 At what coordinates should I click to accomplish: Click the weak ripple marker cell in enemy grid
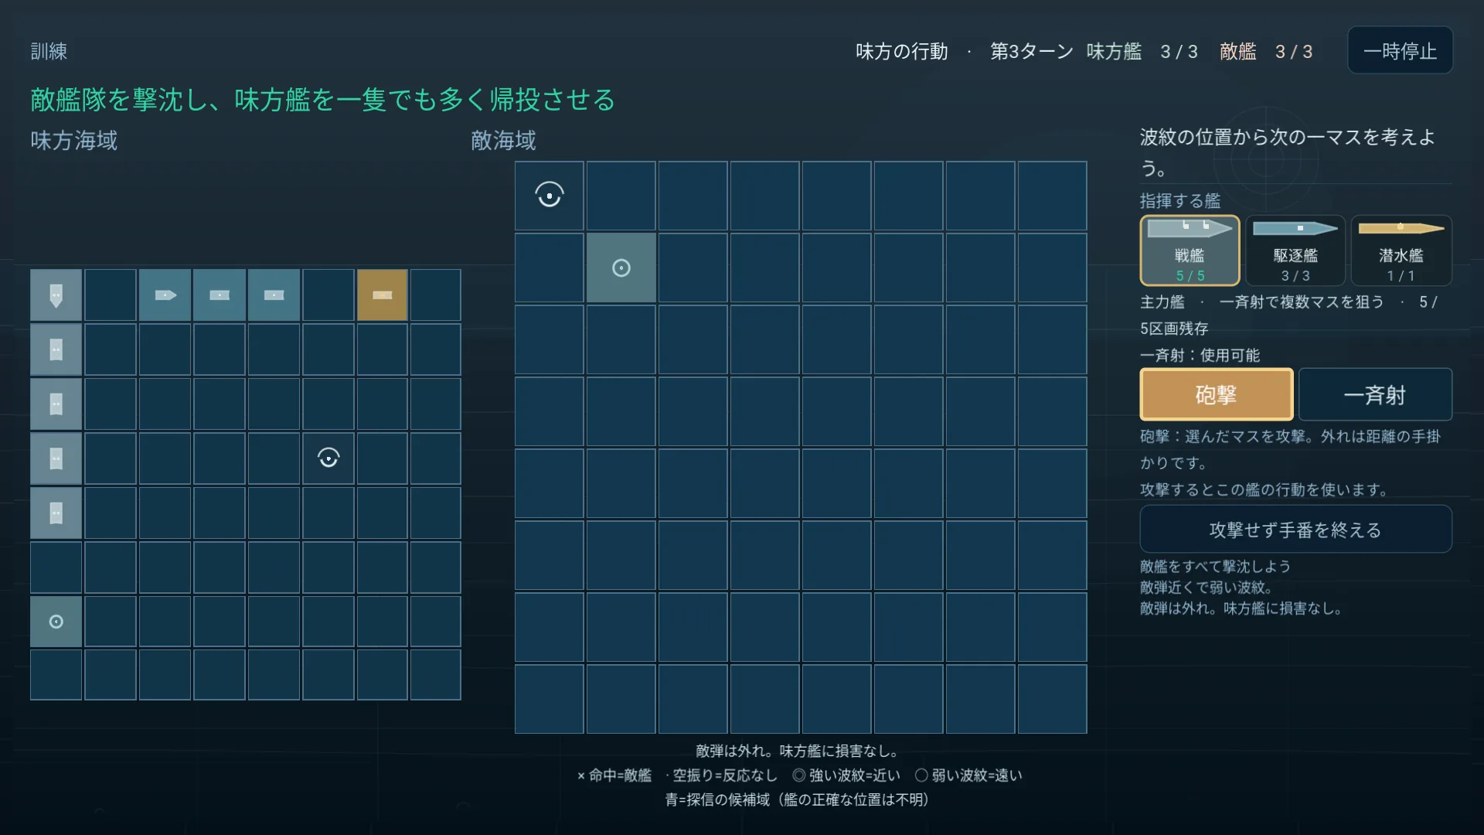click(x=621, y=268)
